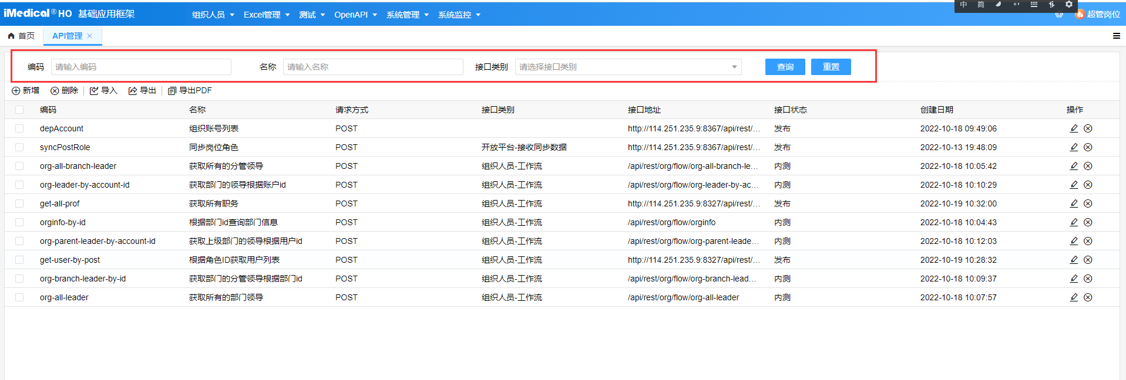Screen dimensions: 1126x380
Task: Open the hamburger menu at right of tabs
Action: pos(1116,36)
